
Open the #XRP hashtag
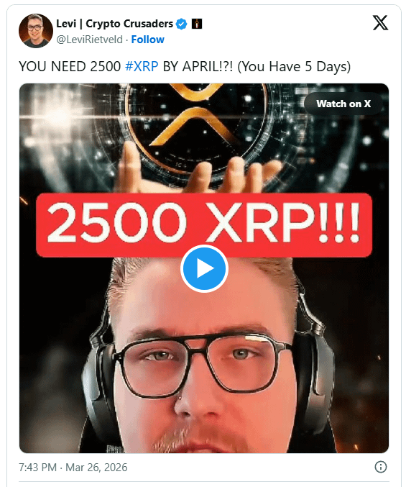(x=142, y=66)
